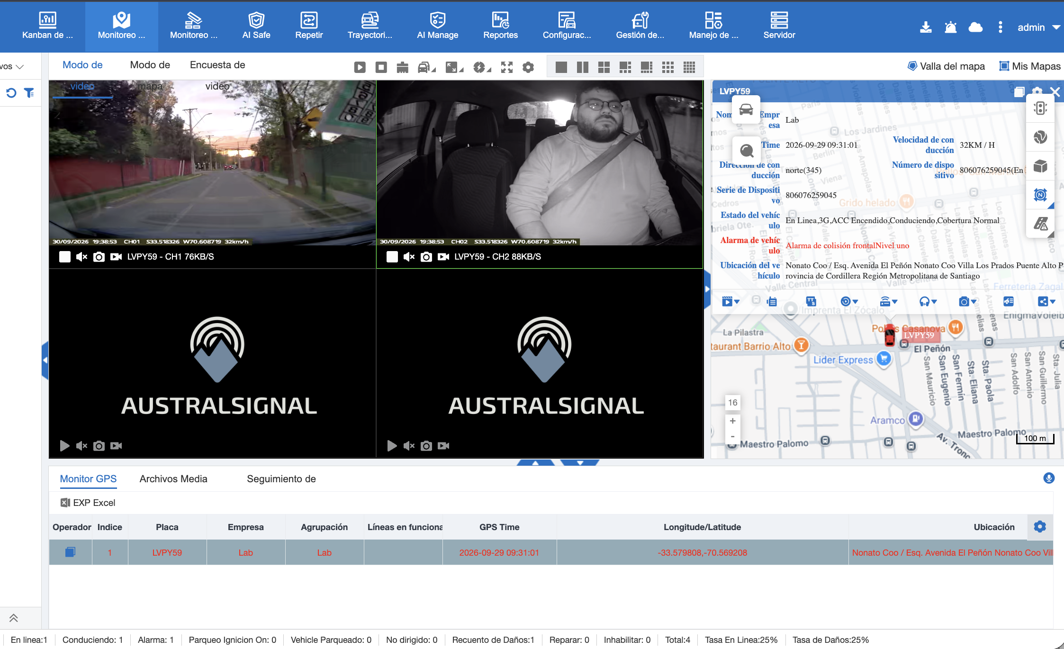Viewport: 1064px width, 649px height.
Task: Collapse the bottom GPS monitor panel
Action: tap(580, 462)
